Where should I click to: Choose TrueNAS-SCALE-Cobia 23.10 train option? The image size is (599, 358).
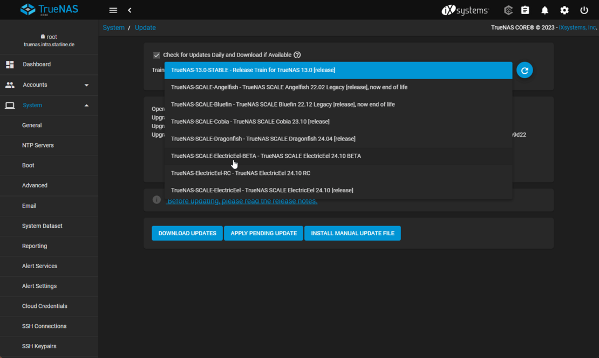(x=250, y=122)
